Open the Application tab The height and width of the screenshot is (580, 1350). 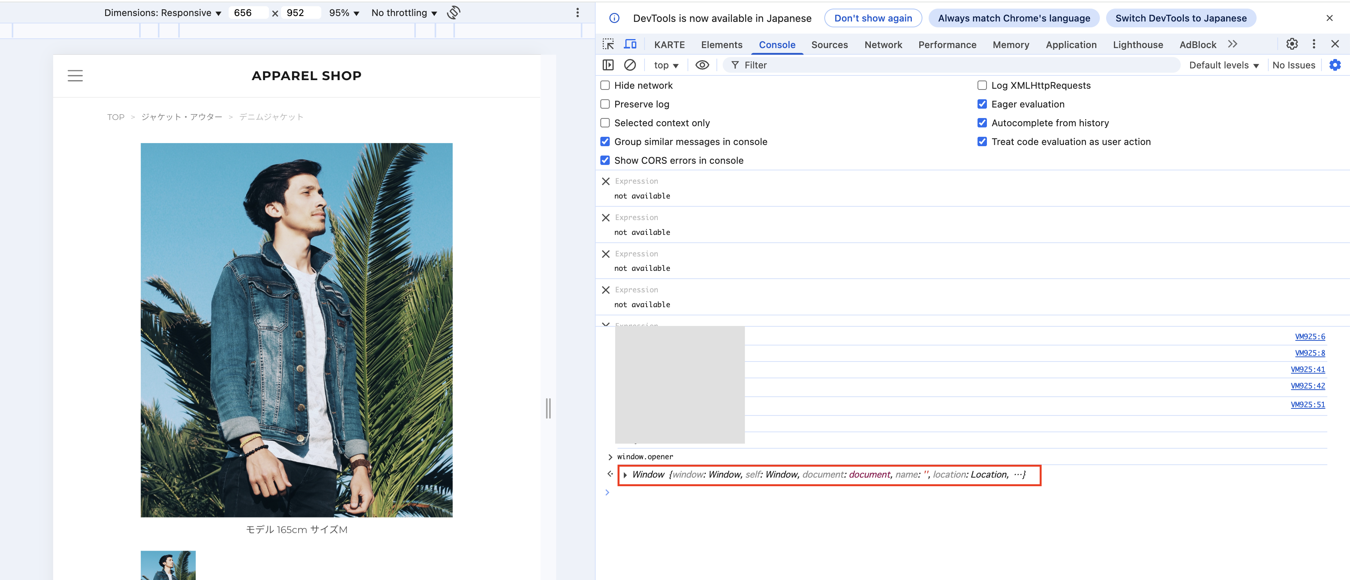1071,45
